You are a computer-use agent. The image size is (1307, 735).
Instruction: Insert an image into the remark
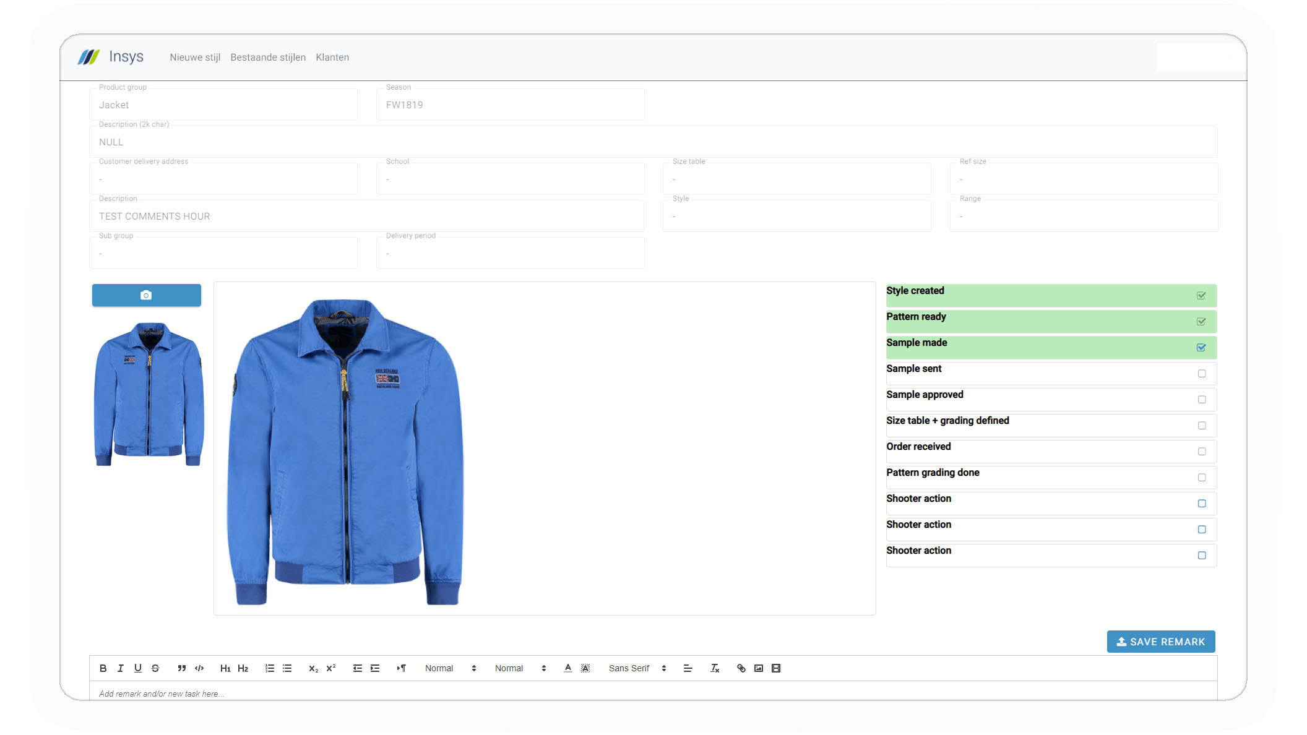759,668
